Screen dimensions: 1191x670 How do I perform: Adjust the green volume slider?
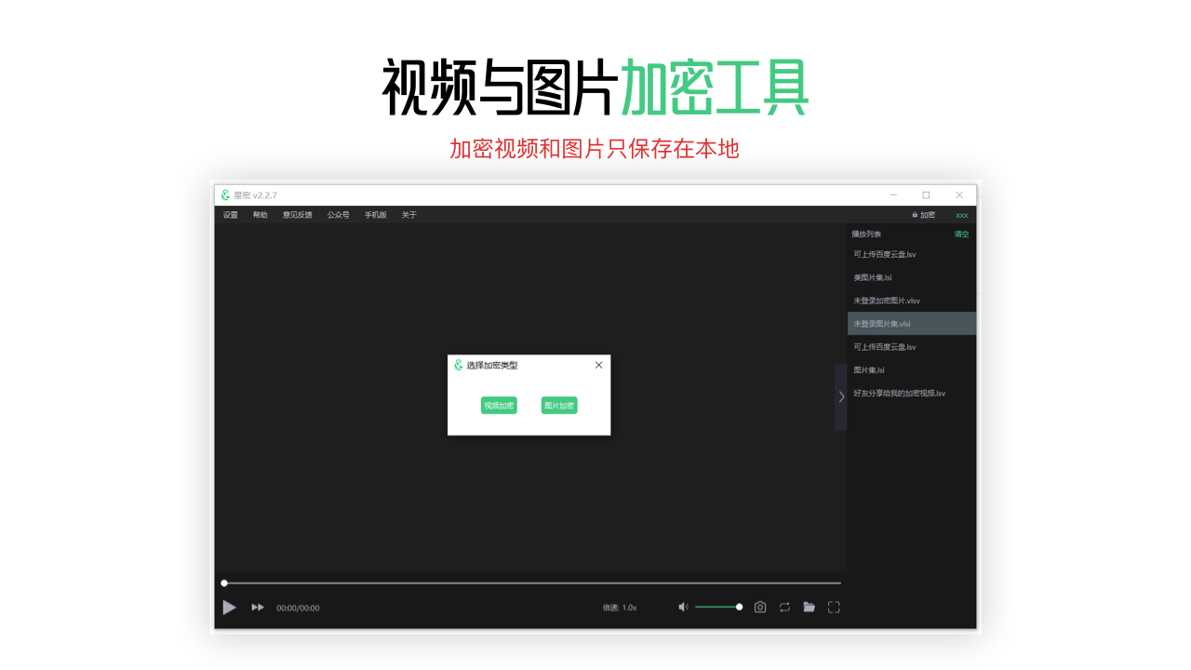pos(718,607)
